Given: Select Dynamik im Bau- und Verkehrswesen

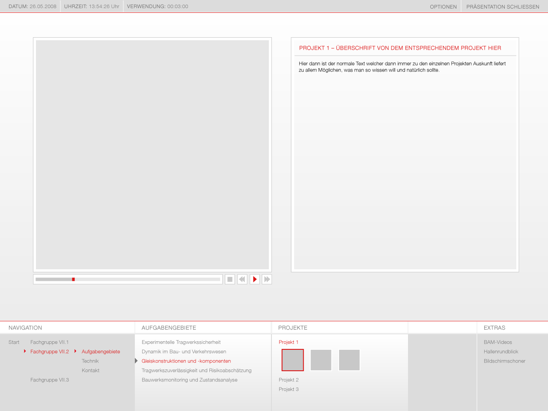Looking at the screenshot, I should click(184, 351).
